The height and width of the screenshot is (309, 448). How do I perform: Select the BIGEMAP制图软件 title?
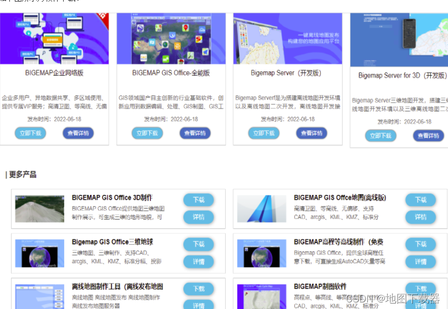point(320,286)
